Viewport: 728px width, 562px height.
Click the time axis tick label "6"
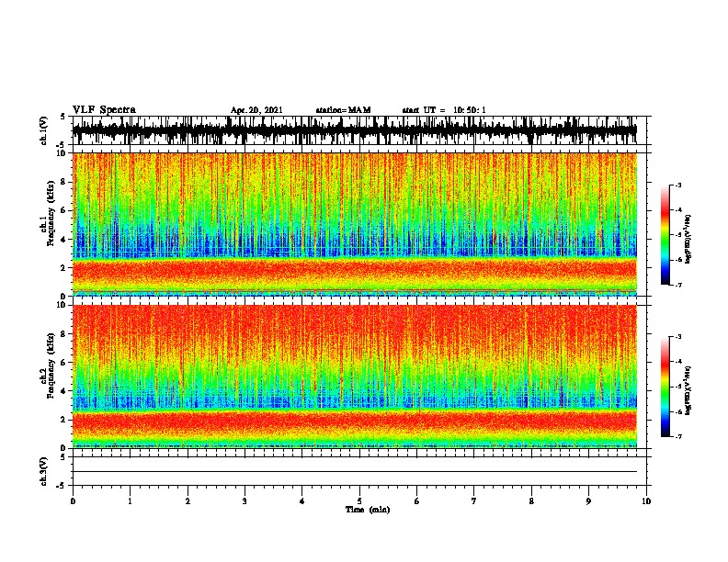417,501
